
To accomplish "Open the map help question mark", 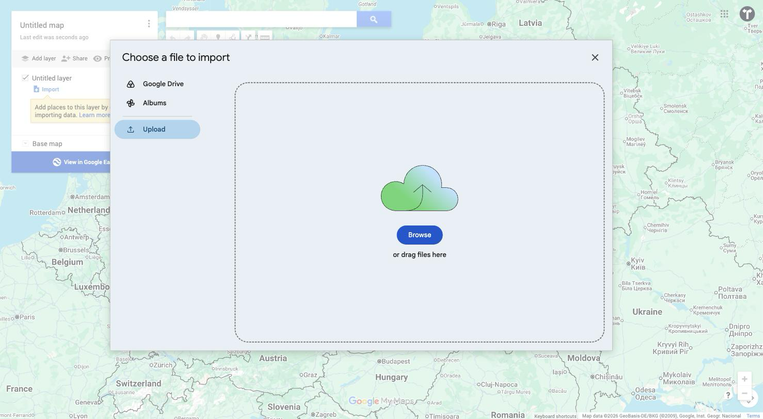I will point(728,395).
